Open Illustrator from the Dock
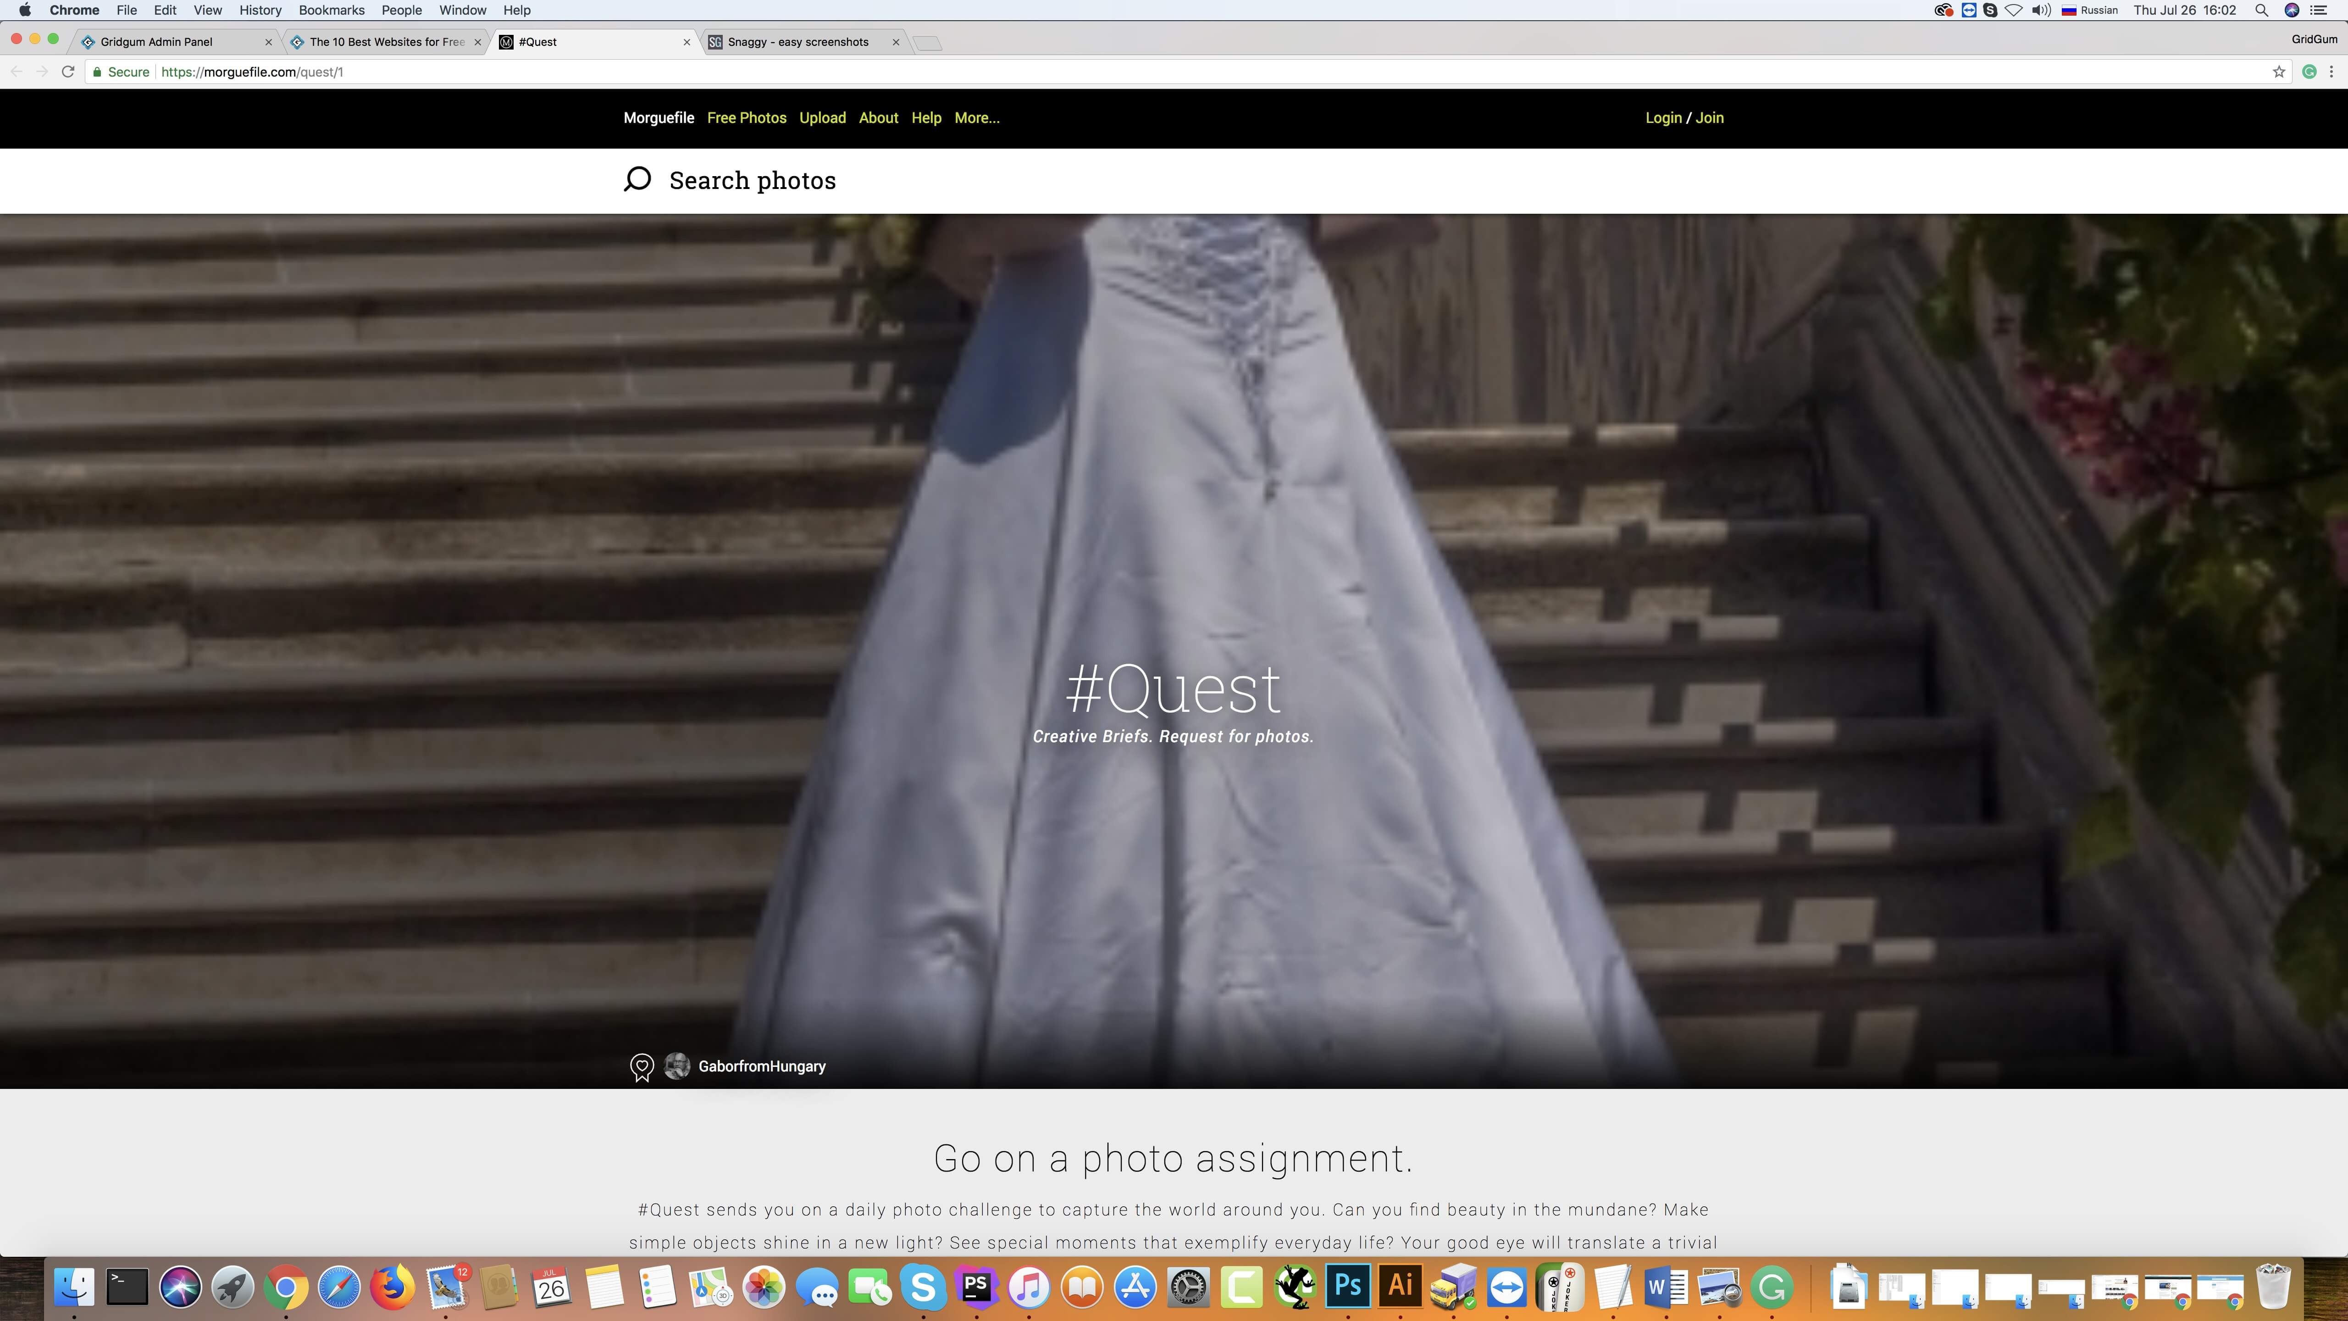This screenshot has height=1321, width=2348. pyautogui.click(x=1400, y=1287)
